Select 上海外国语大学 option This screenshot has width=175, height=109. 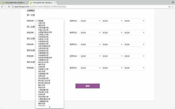pyautogui.click(x=50, y=99)
